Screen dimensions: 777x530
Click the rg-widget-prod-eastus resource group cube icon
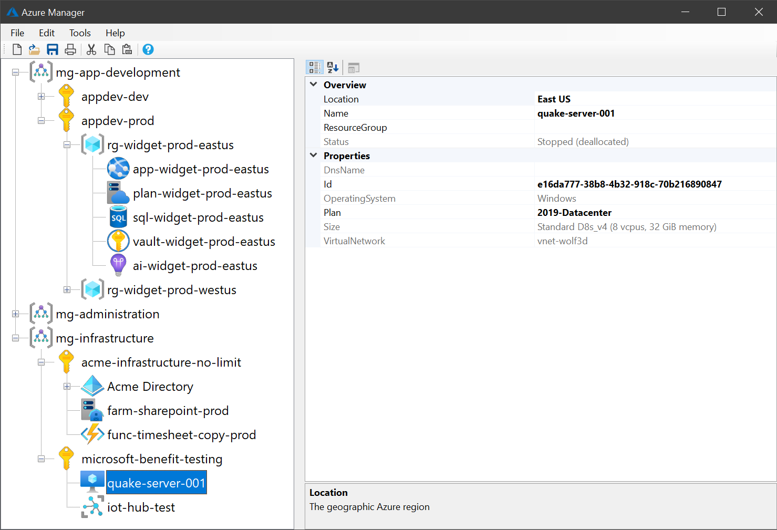pos(92,144)
